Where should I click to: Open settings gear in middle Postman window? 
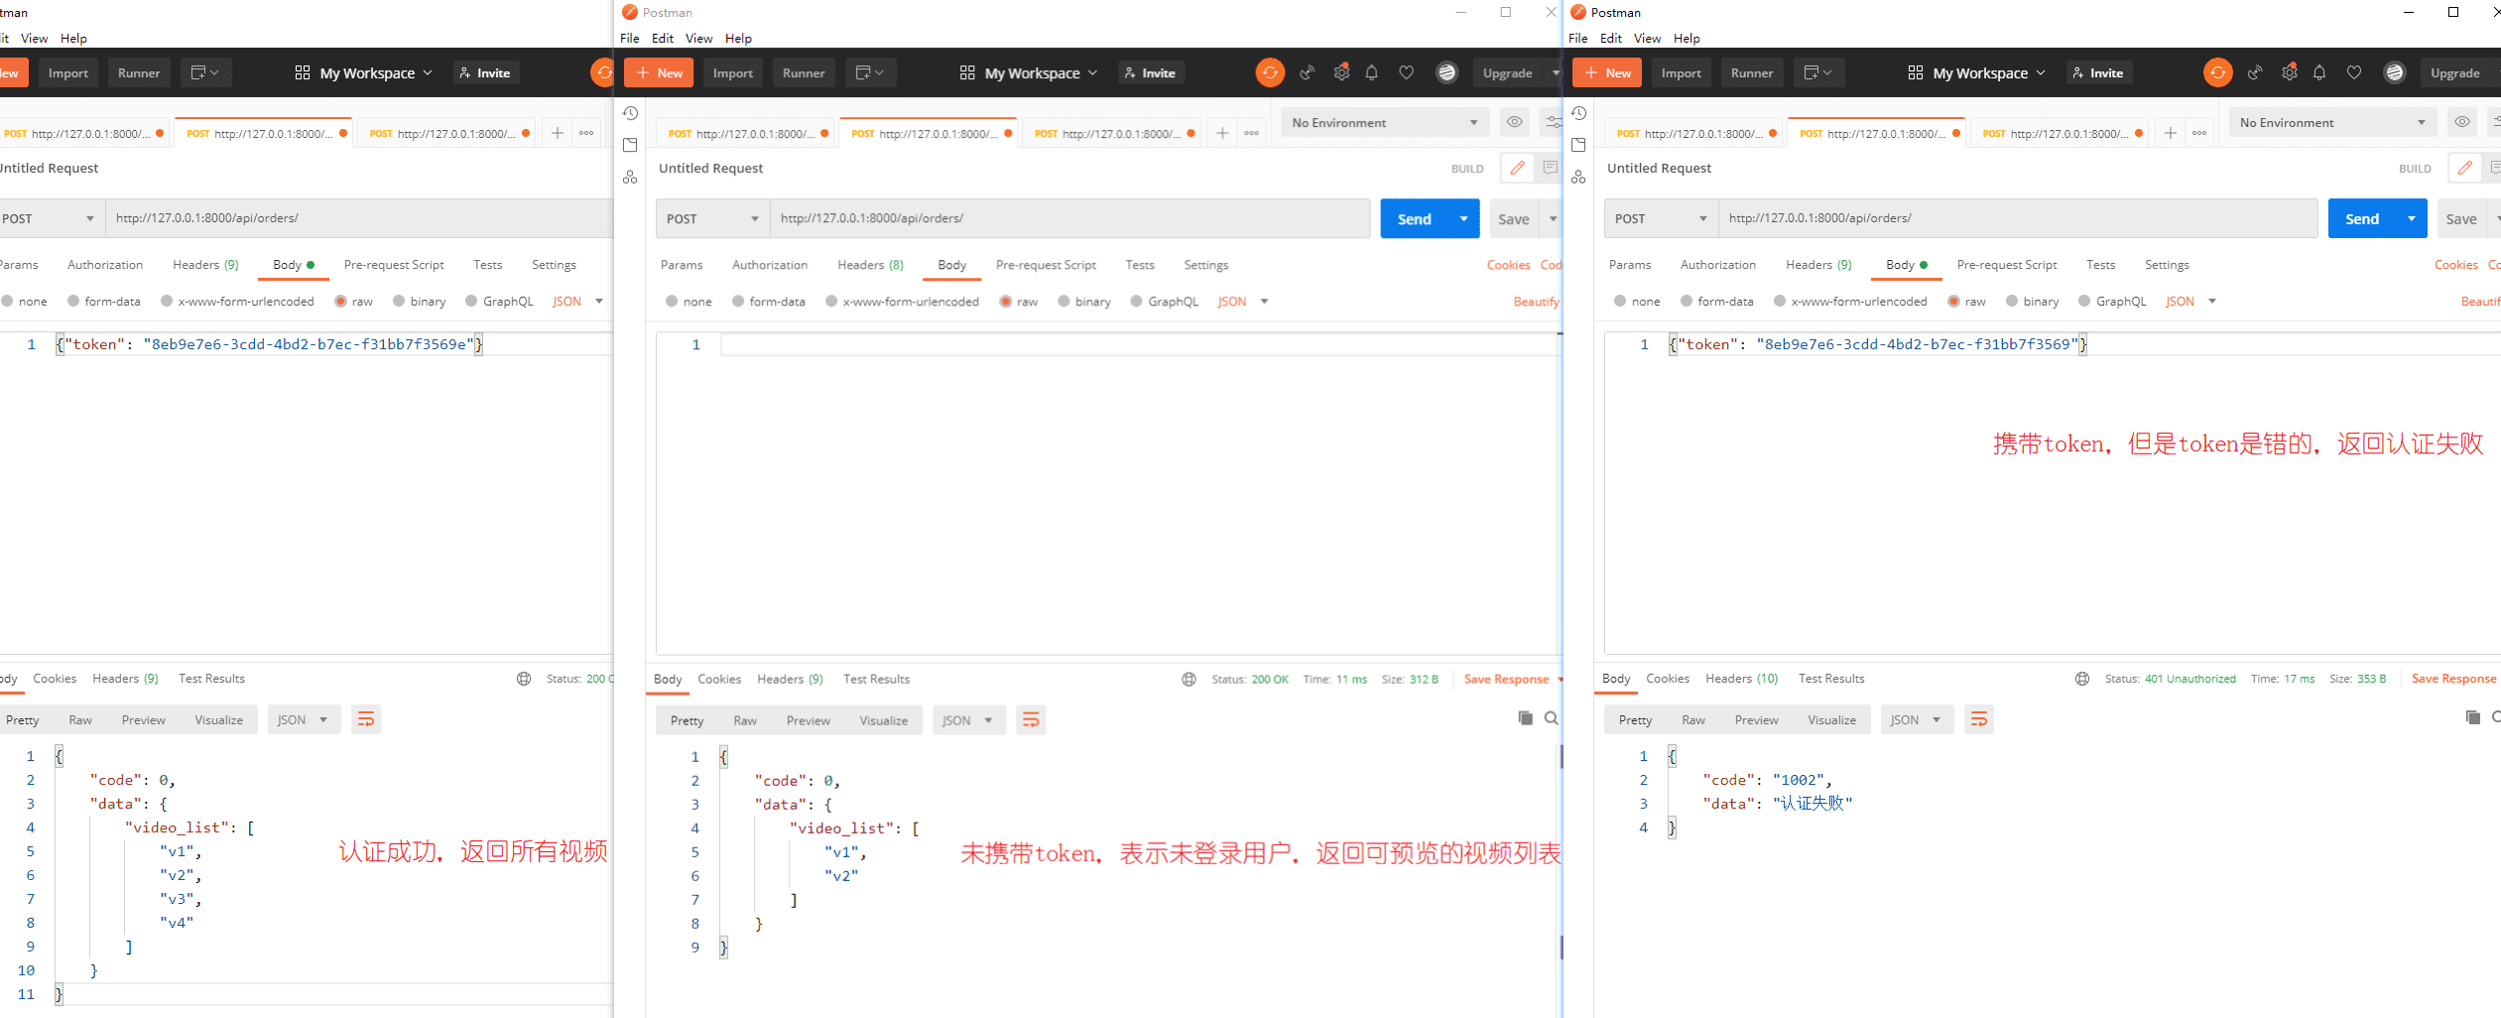[1341, 72]
